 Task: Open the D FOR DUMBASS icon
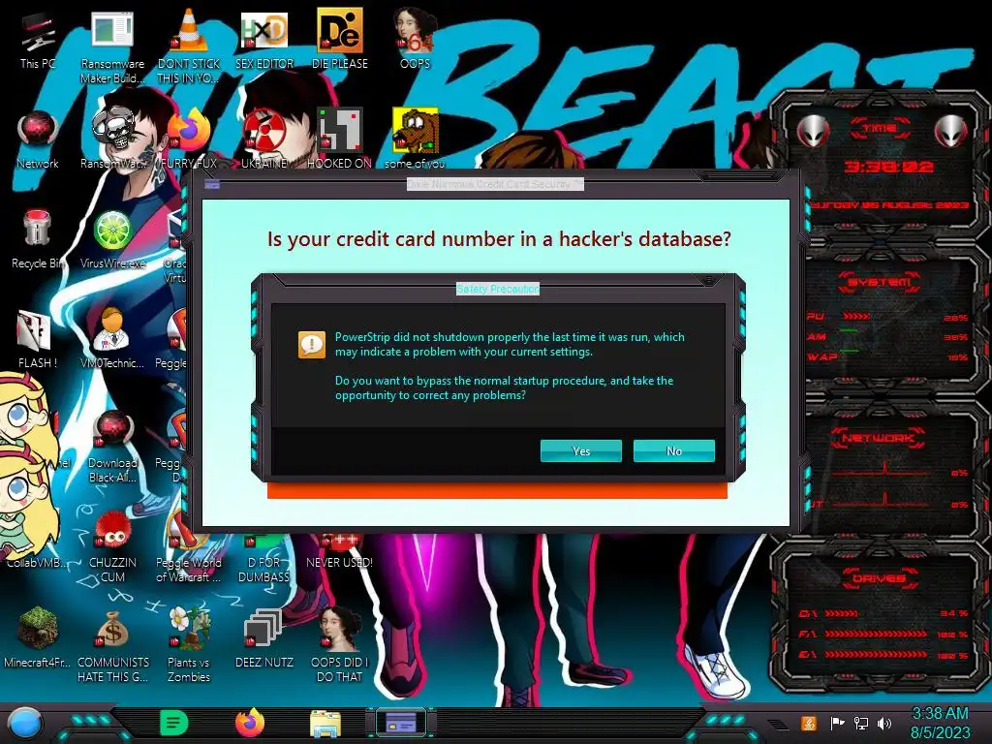[264, 558]
